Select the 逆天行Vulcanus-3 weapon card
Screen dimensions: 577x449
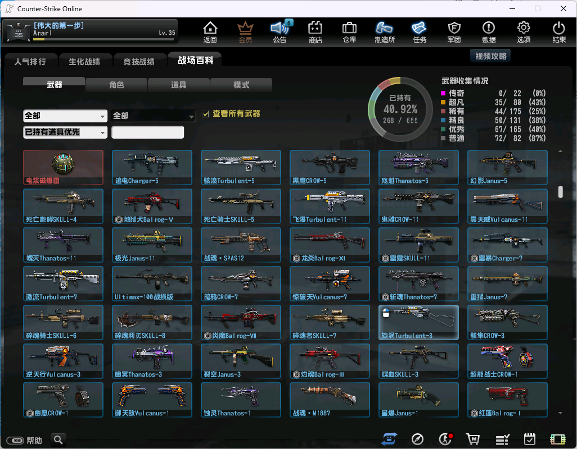pos(64,361)
